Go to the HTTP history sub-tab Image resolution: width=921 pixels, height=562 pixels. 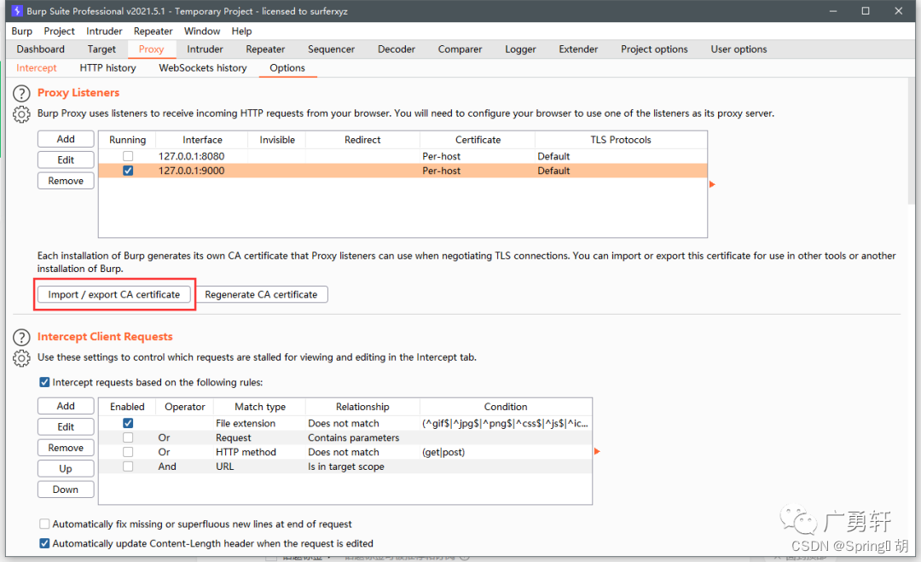(108, 68)
